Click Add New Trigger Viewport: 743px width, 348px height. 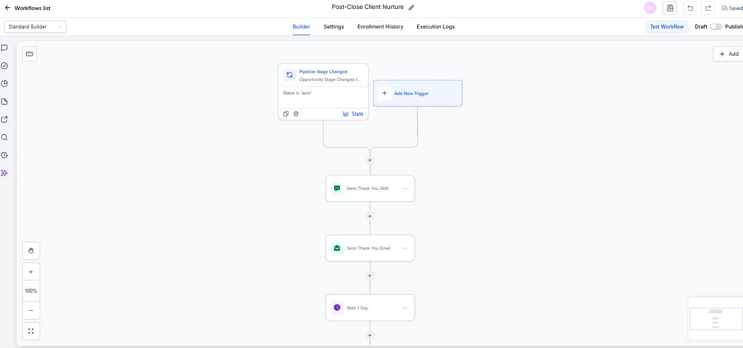(x=418, y=93)
